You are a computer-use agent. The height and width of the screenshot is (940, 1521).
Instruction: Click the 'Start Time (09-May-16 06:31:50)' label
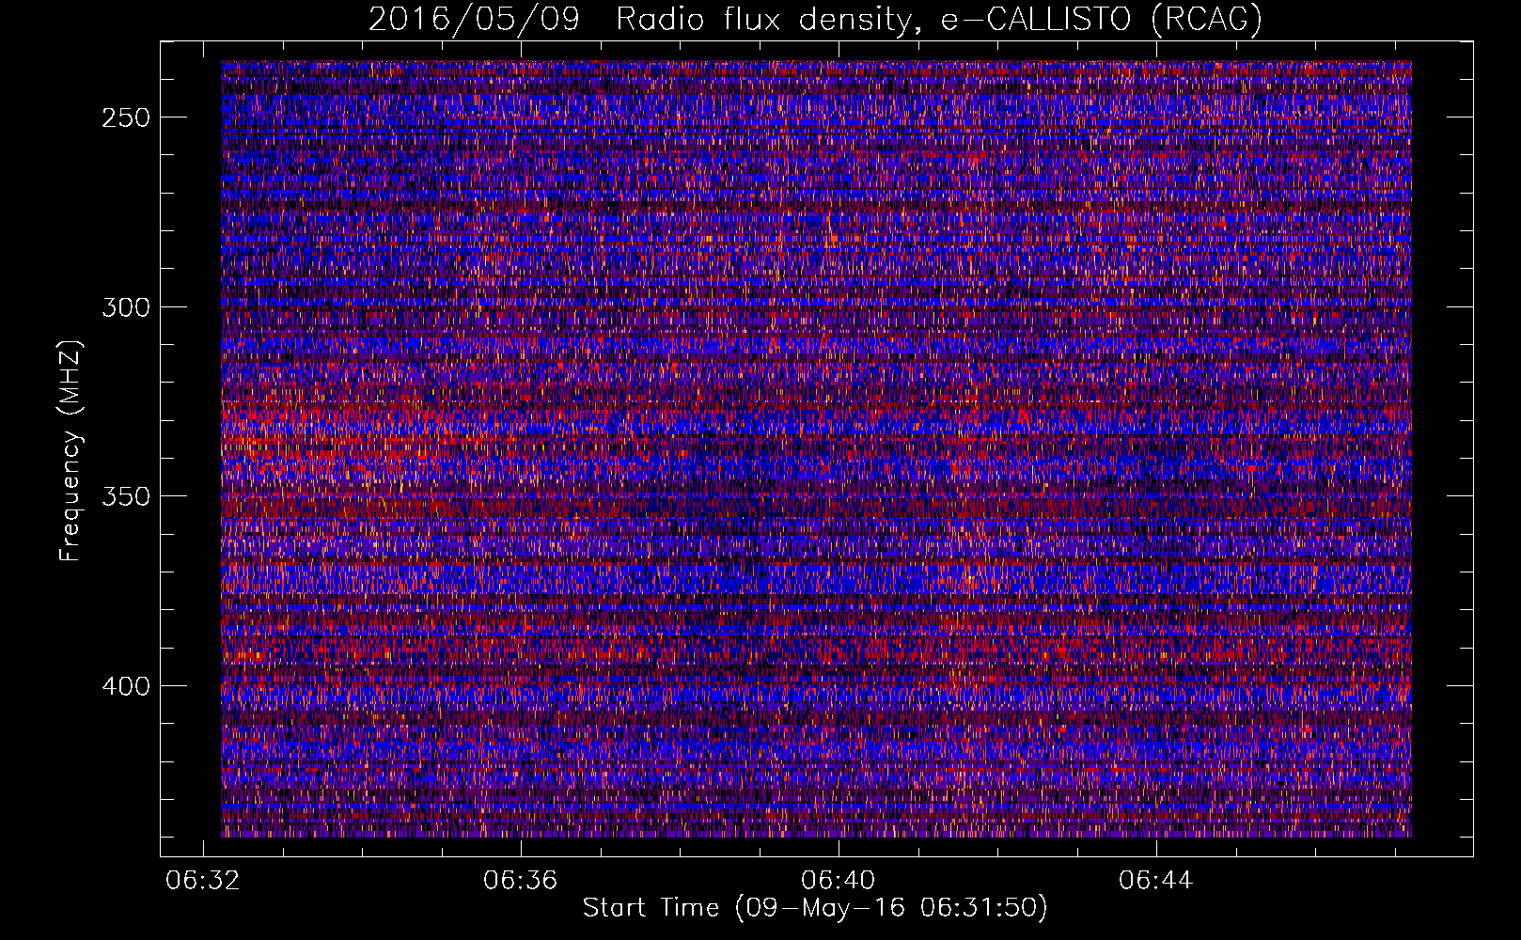click(815, 908)
